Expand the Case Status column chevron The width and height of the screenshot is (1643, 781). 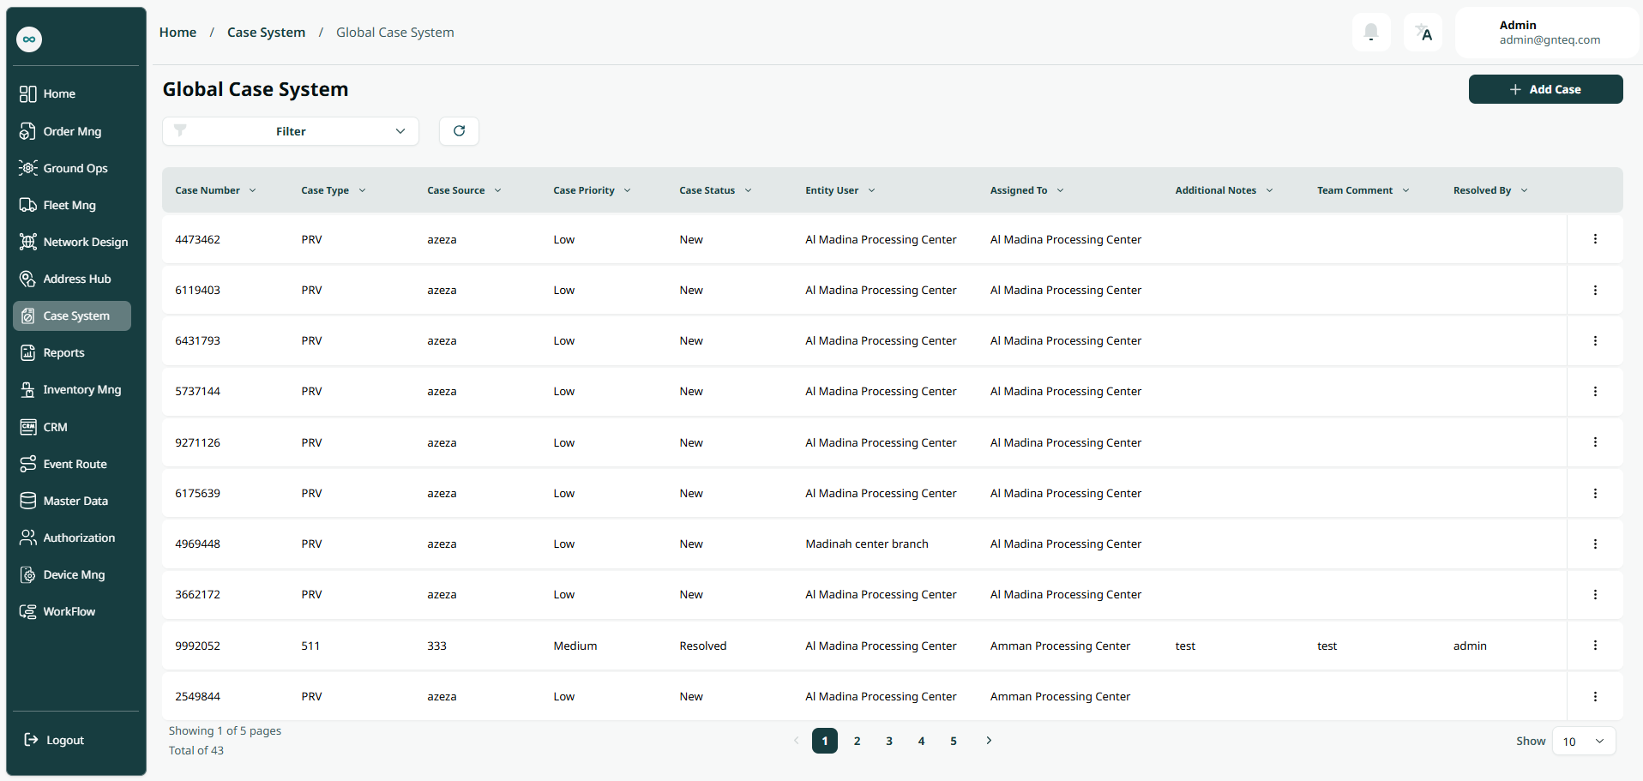point(748,190)
